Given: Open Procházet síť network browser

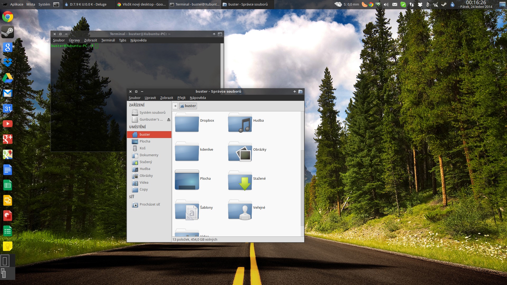Looking at the screenshot, I should [x=149, y=205].
